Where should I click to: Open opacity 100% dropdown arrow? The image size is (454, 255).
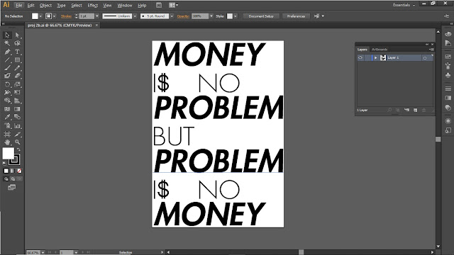pyautogui.click(x=211, y=16)
